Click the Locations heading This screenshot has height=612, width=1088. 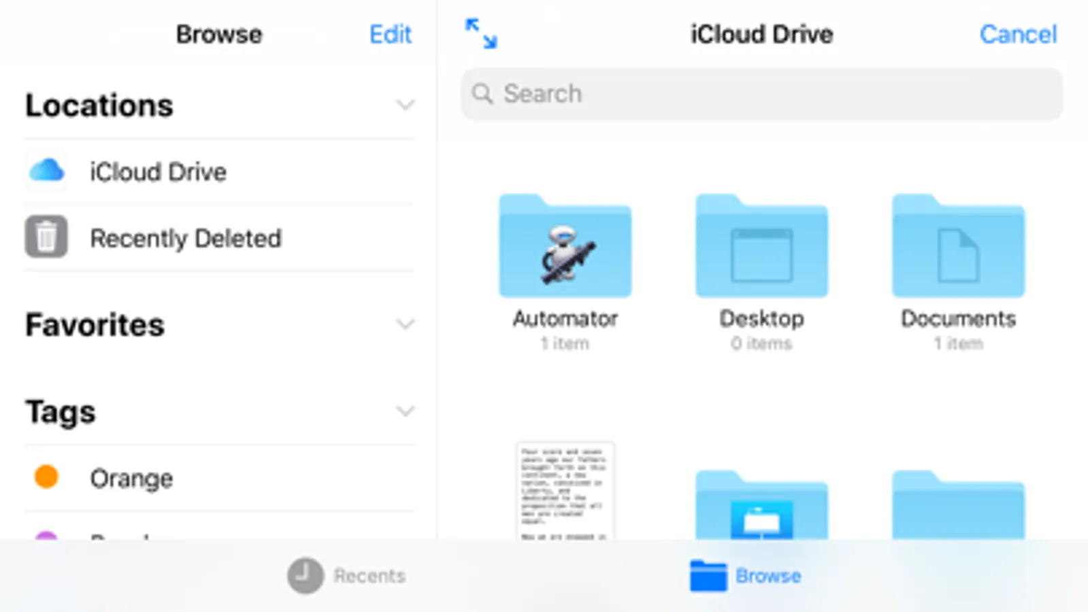pyautogui.click(x=99, y=105)
